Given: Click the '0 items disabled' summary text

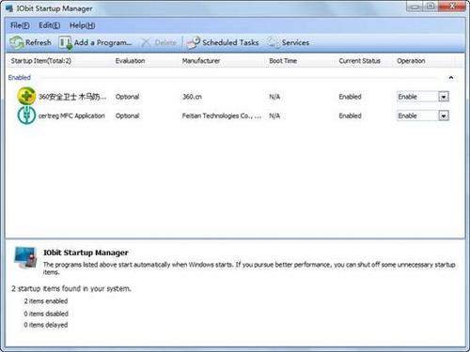Looking at the screenshot, I should (46, 314).
